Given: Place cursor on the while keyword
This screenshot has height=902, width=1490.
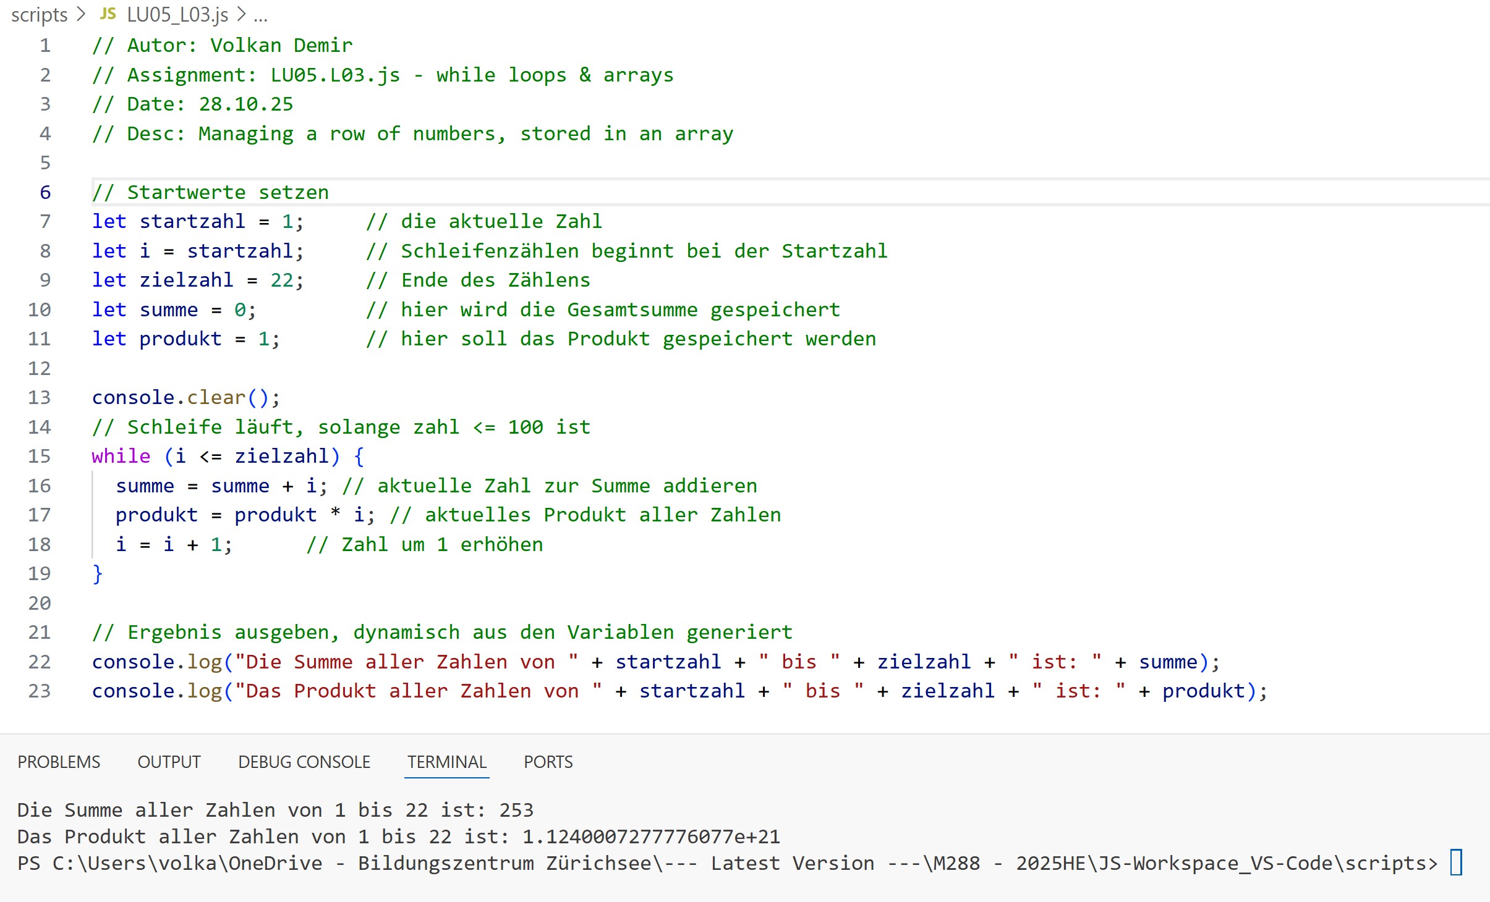Looking at the screenshot, I should pyautogui.click(x=121, y=456).
